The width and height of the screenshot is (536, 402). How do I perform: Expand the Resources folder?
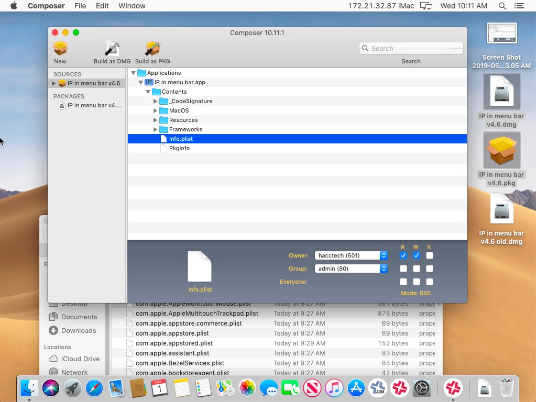[x=155, y=120]
